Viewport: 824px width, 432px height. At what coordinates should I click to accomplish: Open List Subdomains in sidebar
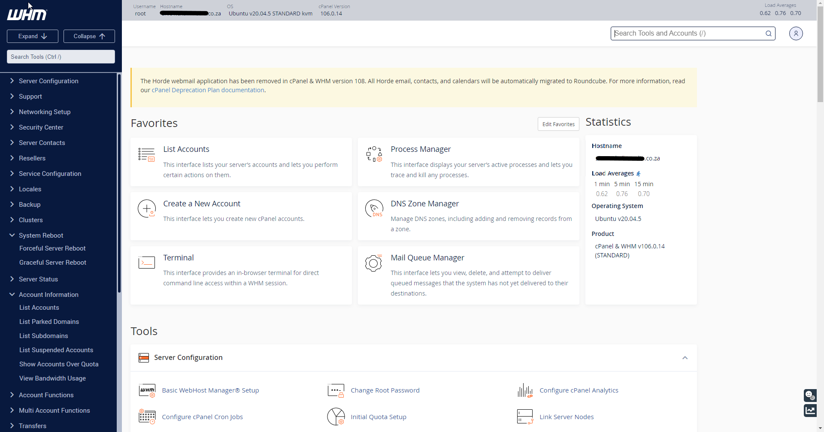pos(44,336)
